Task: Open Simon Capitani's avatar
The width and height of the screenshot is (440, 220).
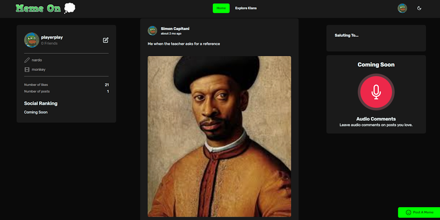Action: 153,31
